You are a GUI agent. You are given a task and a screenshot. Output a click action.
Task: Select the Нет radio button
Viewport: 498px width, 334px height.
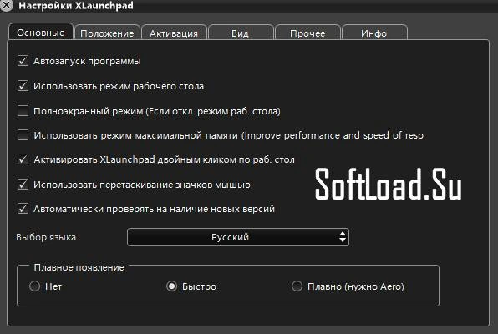point(34,286)
